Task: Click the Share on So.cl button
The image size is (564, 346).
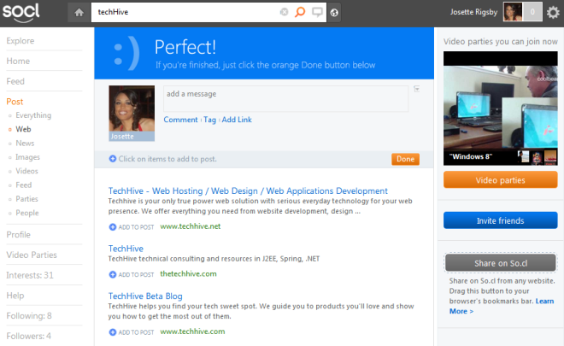Action: point(500,263)
